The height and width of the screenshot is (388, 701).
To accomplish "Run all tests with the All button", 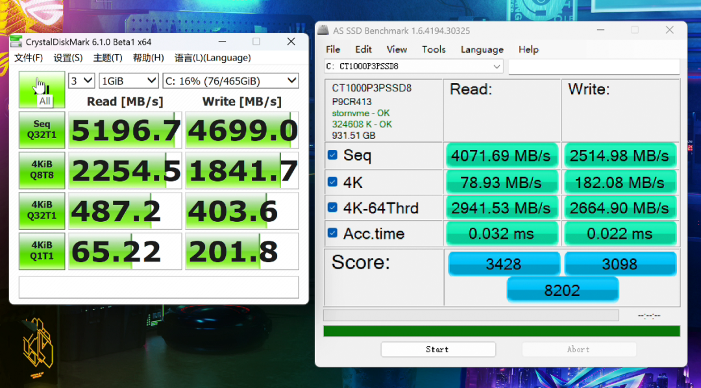I will tap(42, 90).
